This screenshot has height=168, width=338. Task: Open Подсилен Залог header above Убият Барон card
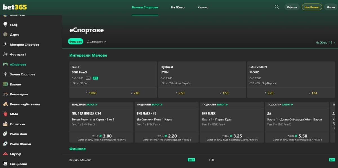click(280, 104)
